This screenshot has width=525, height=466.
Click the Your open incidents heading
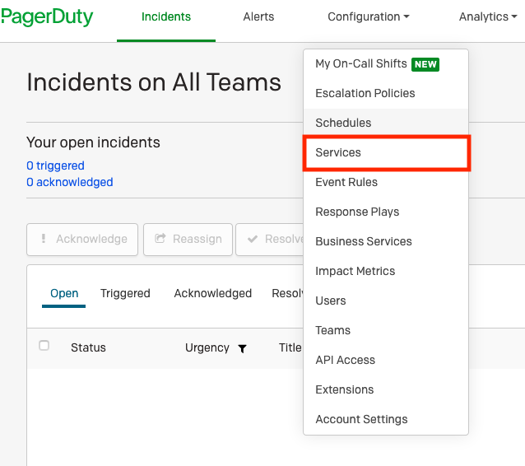click(x=93, y=142)
